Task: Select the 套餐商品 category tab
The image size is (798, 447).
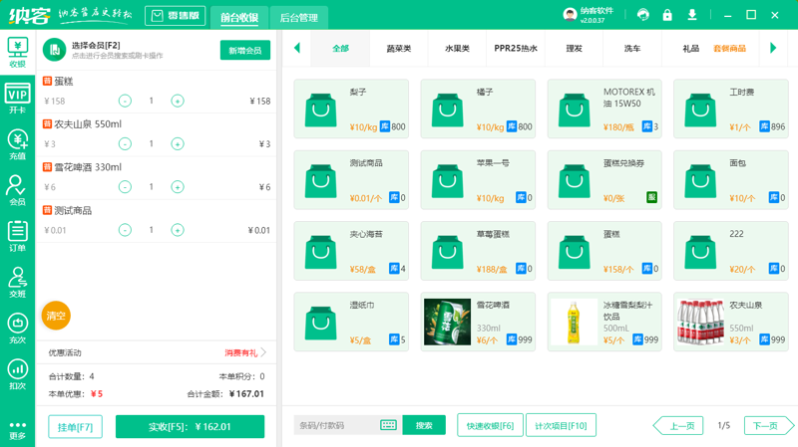Action: 729,48
